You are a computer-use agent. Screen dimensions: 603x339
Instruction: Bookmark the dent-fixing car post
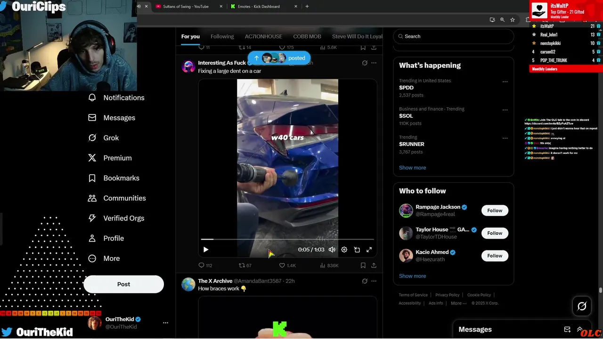tap(363, 266)
